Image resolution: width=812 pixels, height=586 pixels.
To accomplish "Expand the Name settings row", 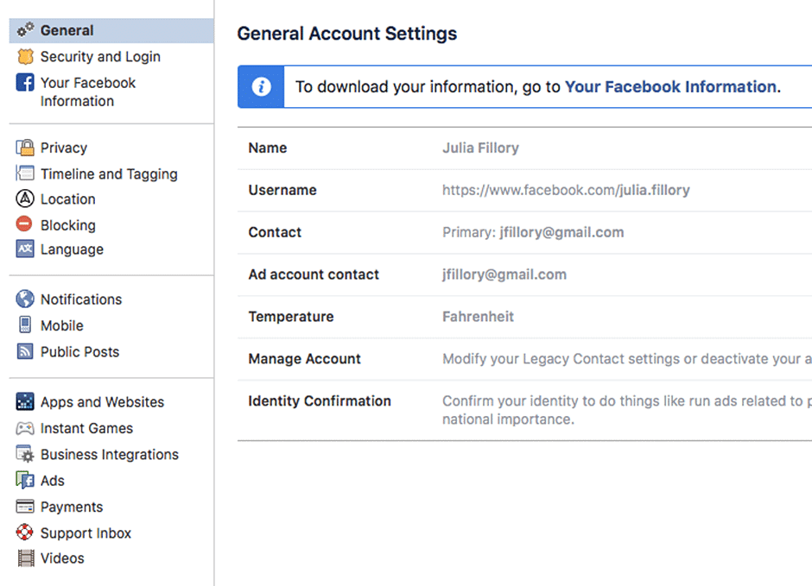I will [518, 148].
